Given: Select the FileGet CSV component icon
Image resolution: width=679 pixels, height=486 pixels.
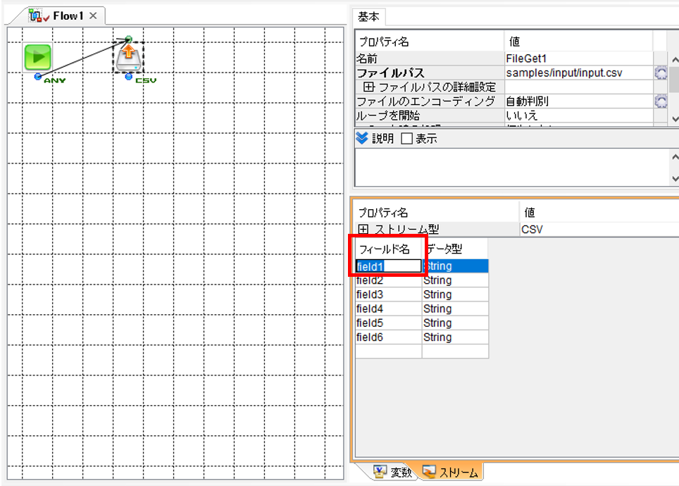Looking at the screenshot, I should click(129, 58).
